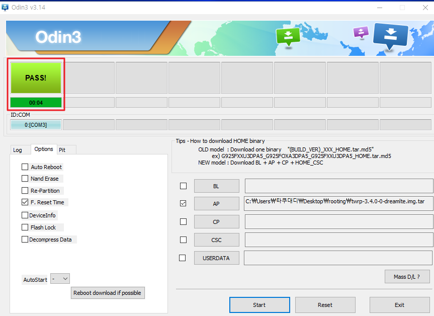Minimize the Odin3 window
Screen dimensions: 434x316
[380, 8]
